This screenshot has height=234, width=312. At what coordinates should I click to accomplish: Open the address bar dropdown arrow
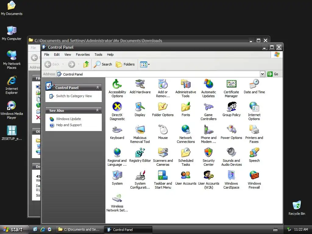pos(262,74)
